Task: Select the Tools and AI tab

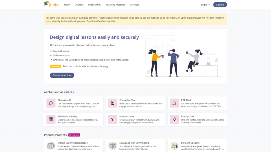Action: [95, 5]
